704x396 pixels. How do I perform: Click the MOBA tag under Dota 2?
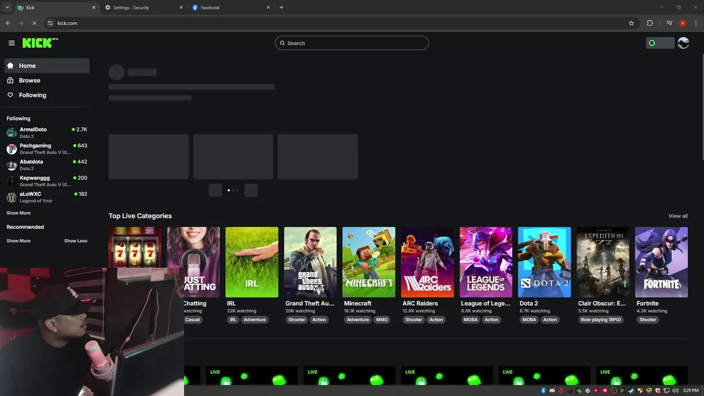pyautogui.click(x=529, y=320)
